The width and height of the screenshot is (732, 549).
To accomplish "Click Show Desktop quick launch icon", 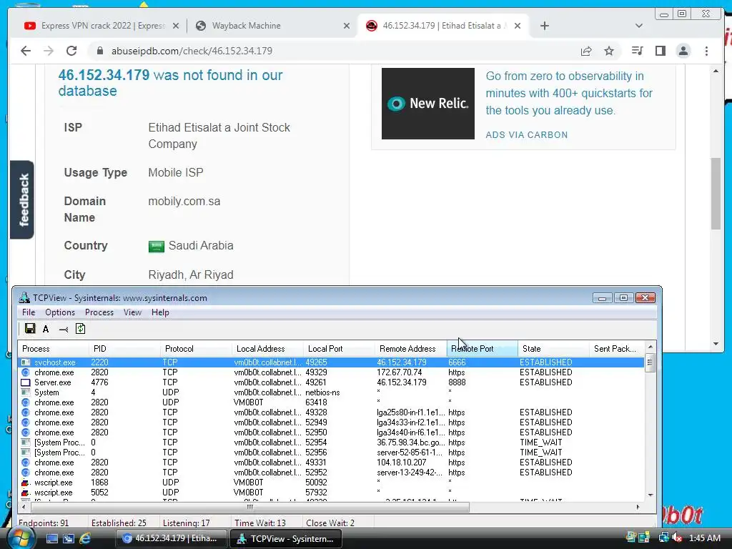I will click(51, 538).
